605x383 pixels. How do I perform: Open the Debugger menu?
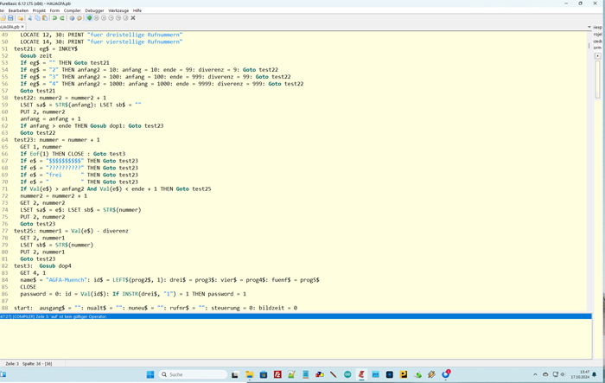(94, 10)
